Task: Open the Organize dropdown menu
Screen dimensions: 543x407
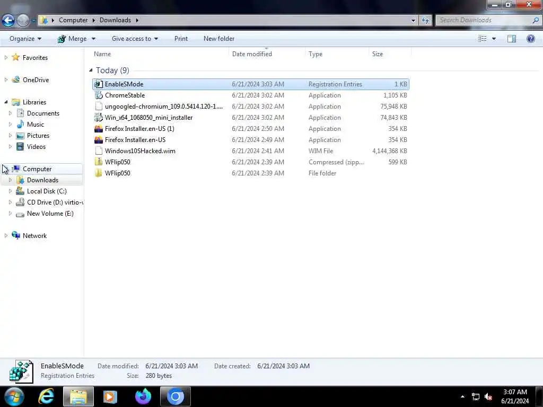Action: 25,39
